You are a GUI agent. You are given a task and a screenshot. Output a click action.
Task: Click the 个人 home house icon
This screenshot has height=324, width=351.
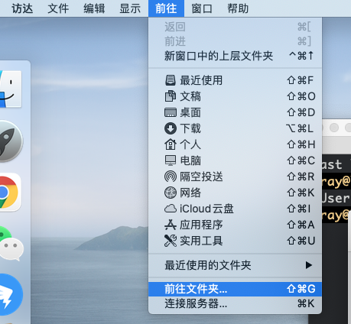[171, 144]
